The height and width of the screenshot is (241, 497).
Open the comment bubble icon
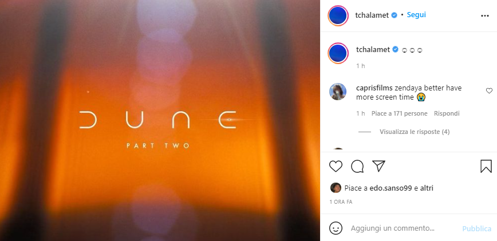pos(357,166)
